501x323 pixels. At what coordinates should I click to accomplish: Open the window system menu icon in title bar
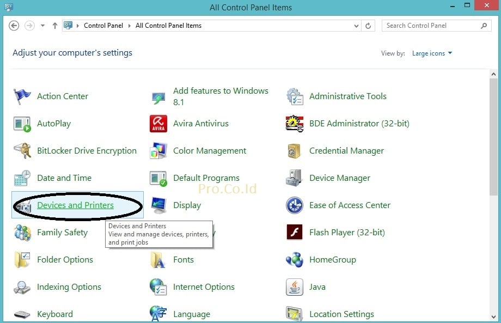tap(9, 7)
